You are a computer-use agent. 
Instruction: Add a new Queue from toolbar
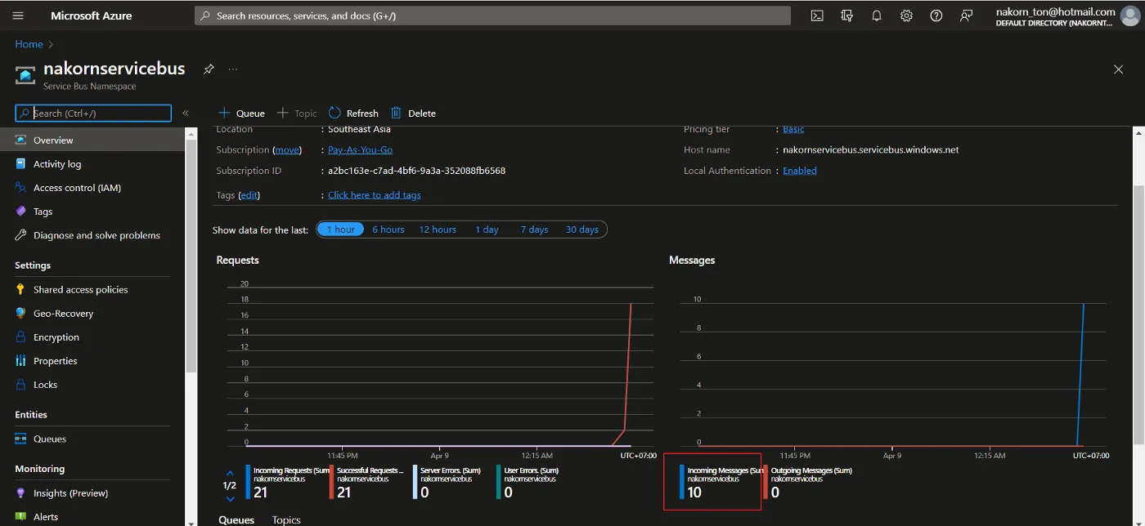[x=241, y=114]
